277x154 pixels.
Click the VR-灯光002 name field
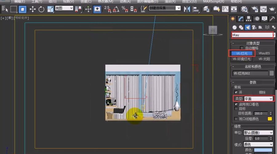coord(251,73)
